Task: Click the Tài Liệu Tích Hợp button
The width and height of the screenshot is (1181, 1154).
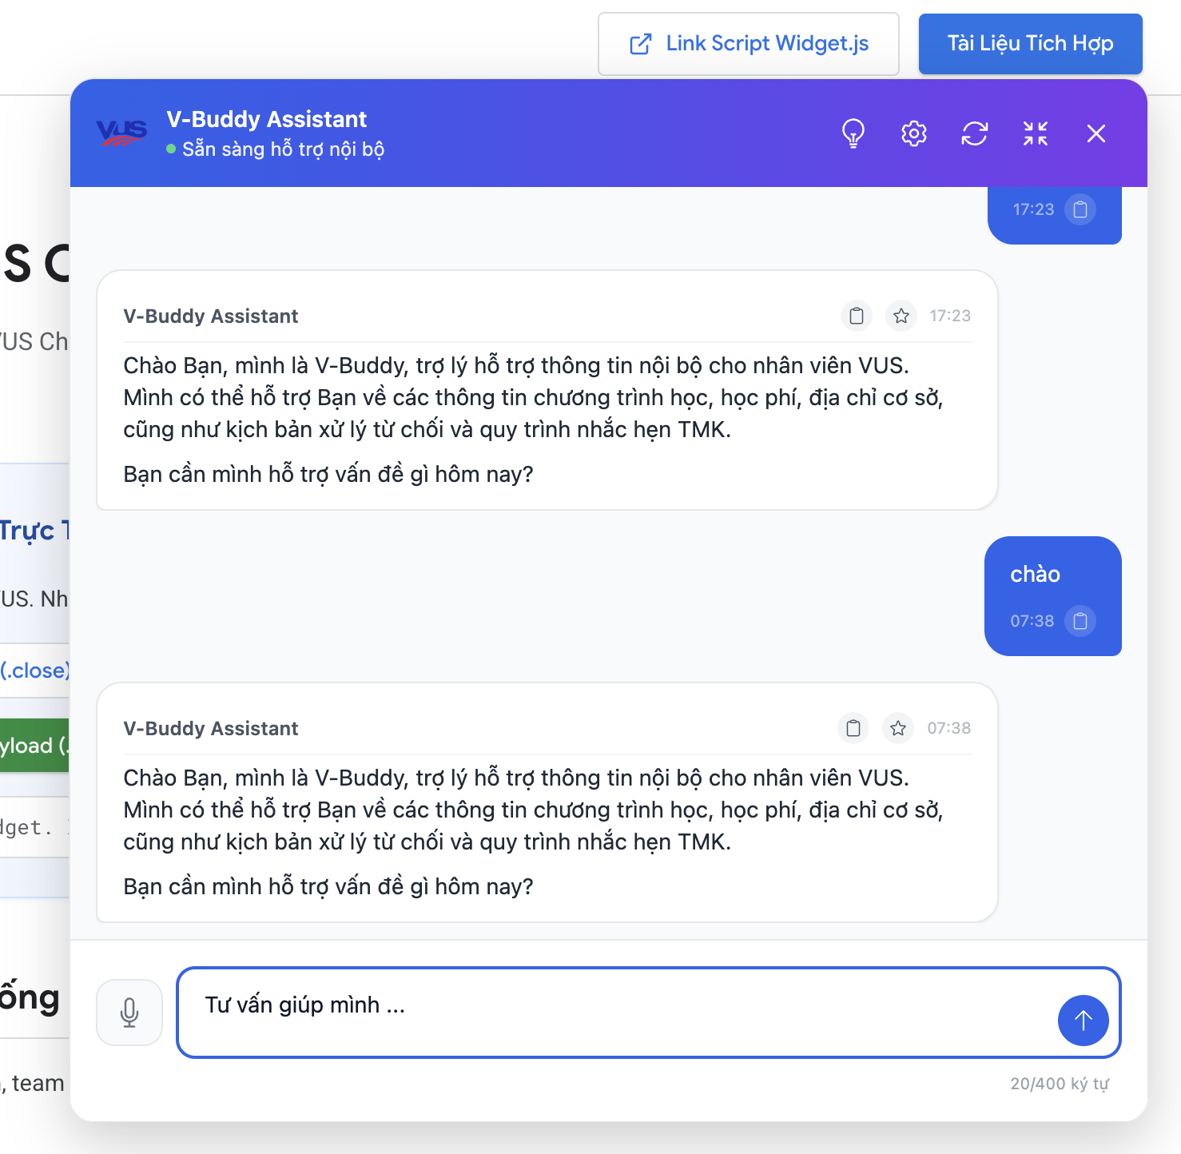Action: coord(1031,44)
